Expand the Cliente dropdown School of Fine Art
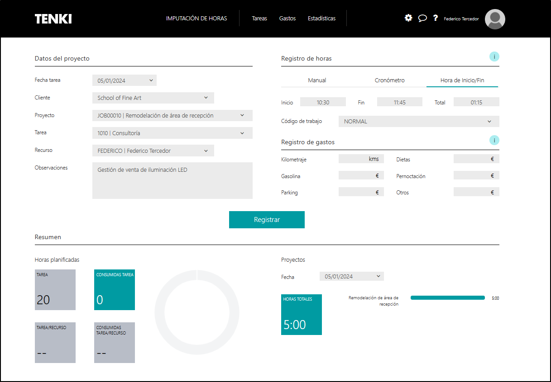 (x=153, y=98)
